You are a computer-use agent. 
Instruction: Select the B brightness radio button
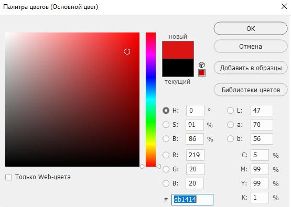(166, 139)
